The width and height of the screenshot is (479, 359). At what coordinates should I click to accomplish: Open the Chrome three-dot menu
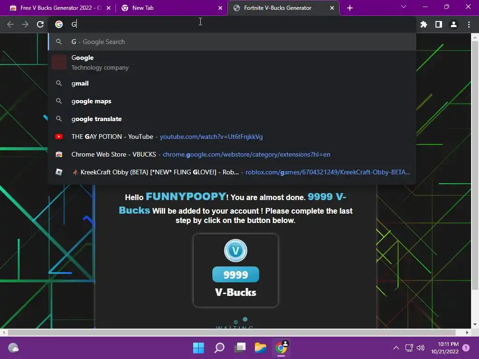[469, 24]
